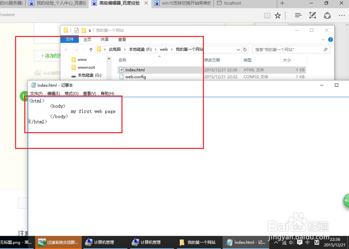This screenshot has height=249, width=349.
Task: Switch input method via the 中 indicator
Action: [307, 242]
